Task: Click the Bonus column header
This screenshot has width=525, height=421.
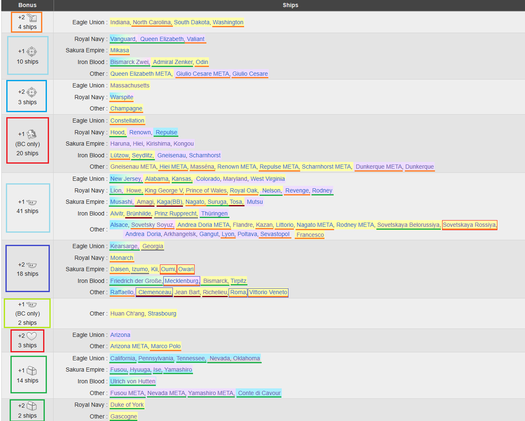Action: point(27,5)
